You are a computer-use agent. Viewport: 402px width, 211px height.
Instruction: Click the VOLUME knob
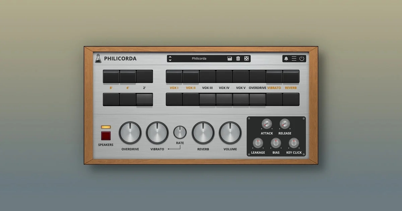(x=230, y=133)
